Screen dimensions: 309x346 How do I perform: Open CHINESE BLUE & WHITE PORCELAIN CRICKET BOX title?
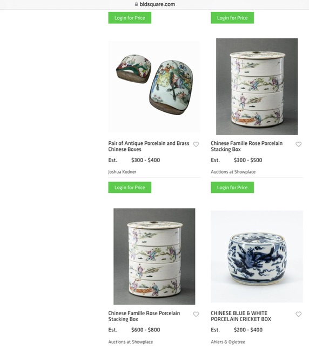coord(241,316)
